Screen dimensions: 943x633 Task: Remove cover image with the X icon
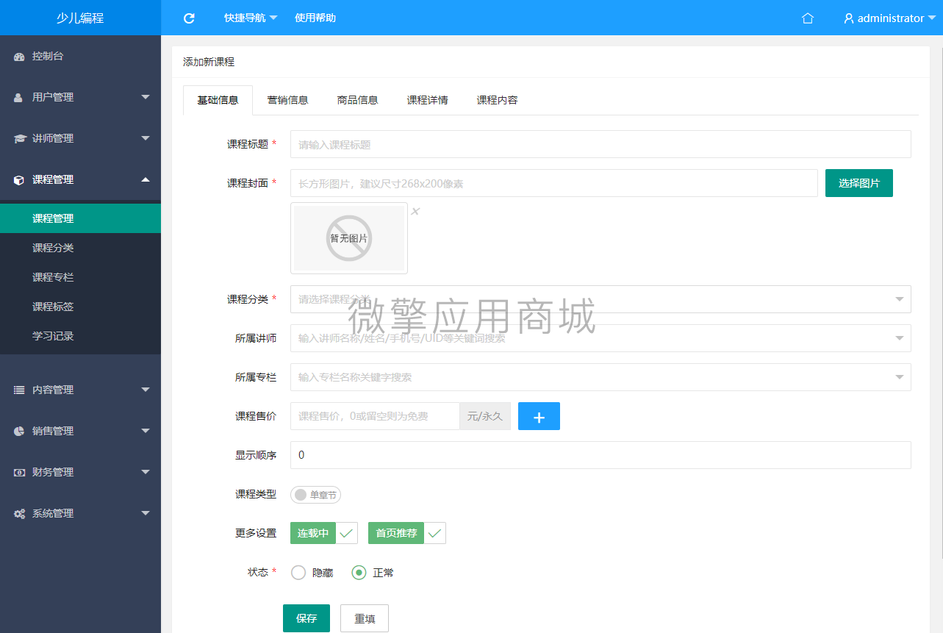(415, 211)
